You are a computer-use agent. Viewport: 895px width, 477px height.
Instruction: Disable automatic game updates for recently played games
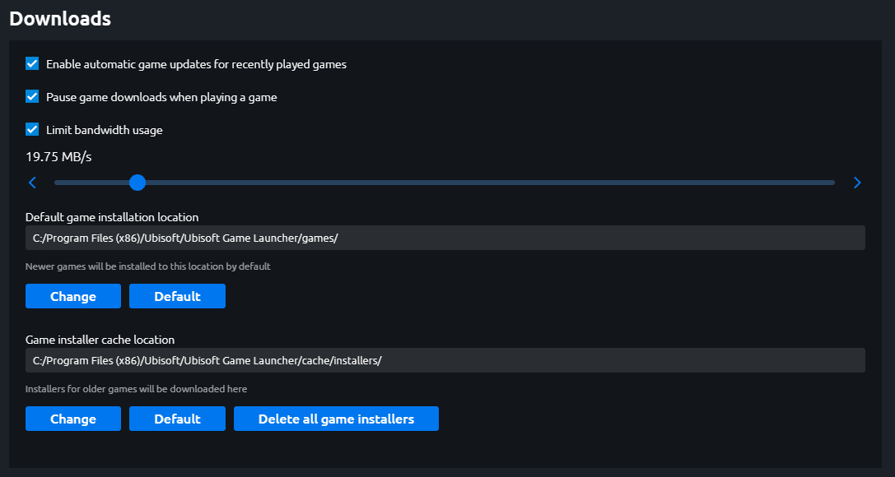31,63
